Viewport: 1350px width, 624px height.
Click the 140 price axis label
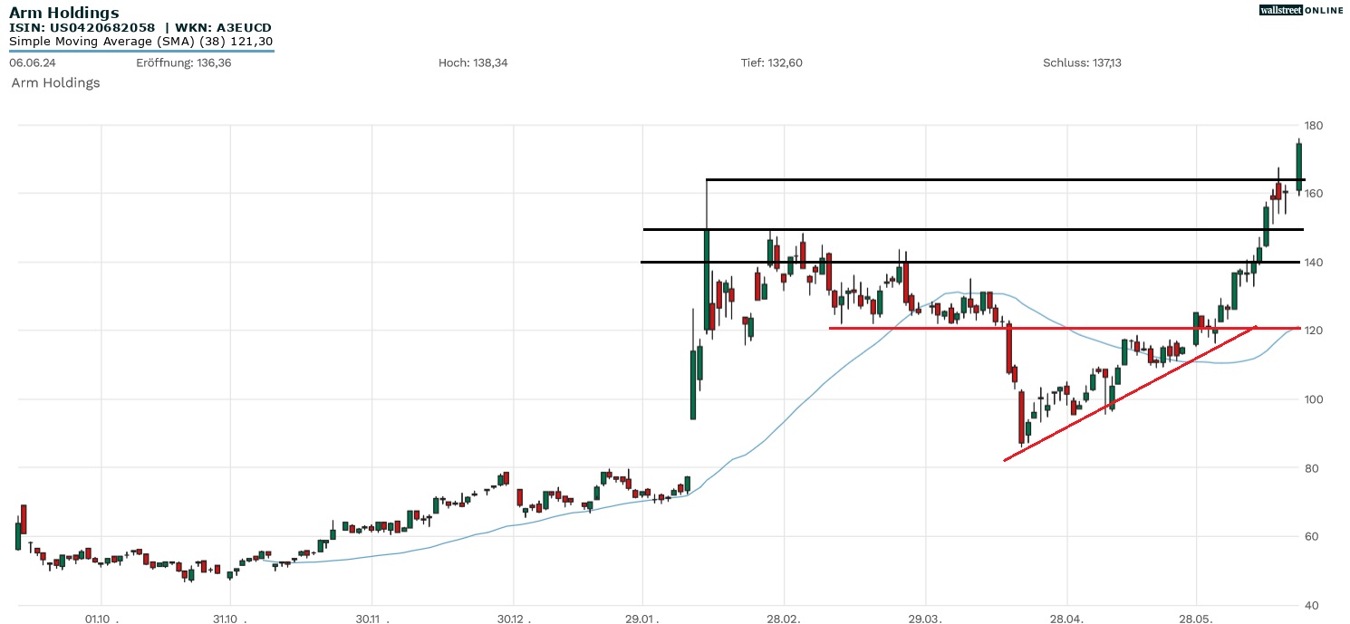coord(1314,263)
